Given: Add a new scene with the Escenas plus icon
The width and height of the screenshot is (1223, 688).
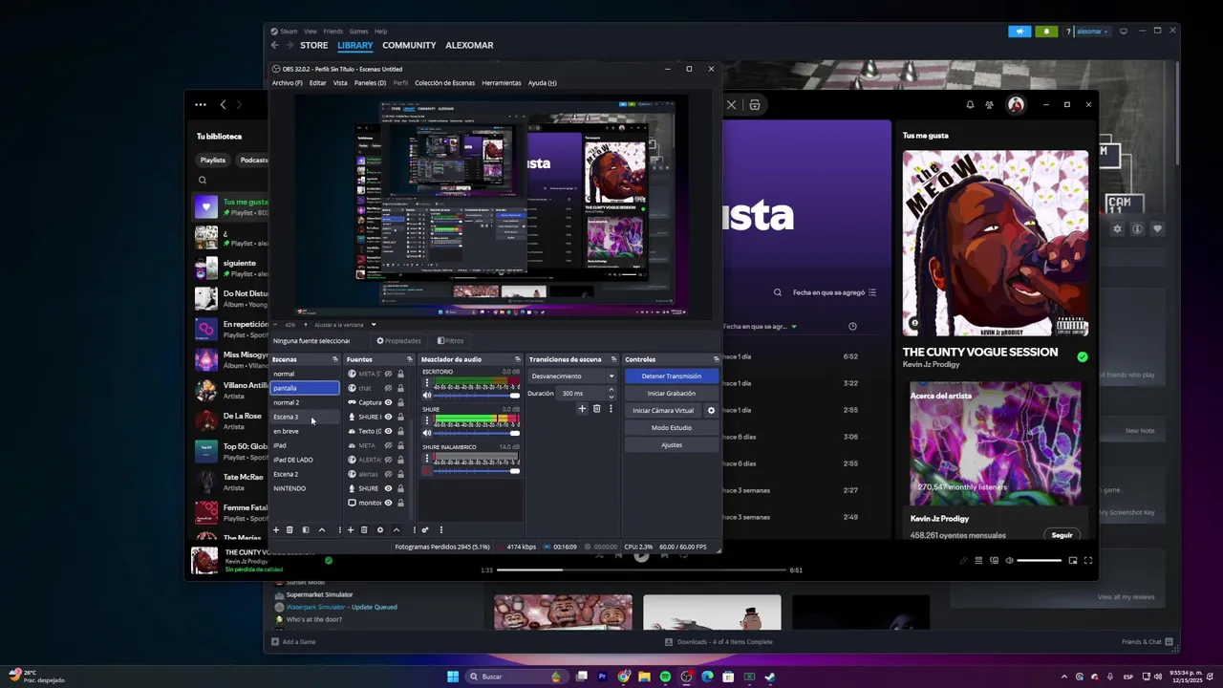Looking at the screenshot, I should [x=276, y=529].
